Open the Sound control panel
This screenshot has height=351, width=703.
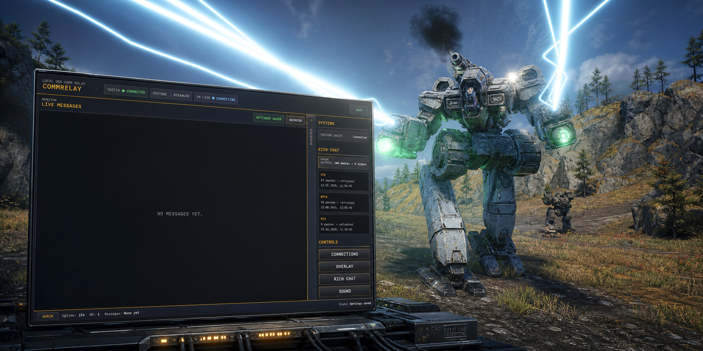(345, 291)
